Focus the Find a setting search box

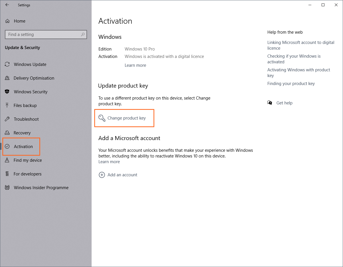(x=46, y=35)
